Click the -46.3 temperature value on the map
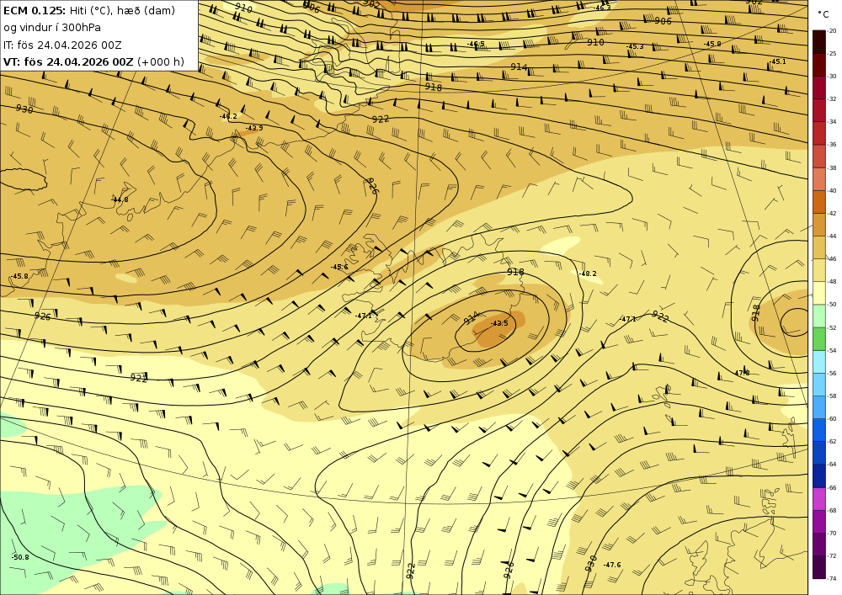Viewport: 842px width, 595px height. point(602,8)
